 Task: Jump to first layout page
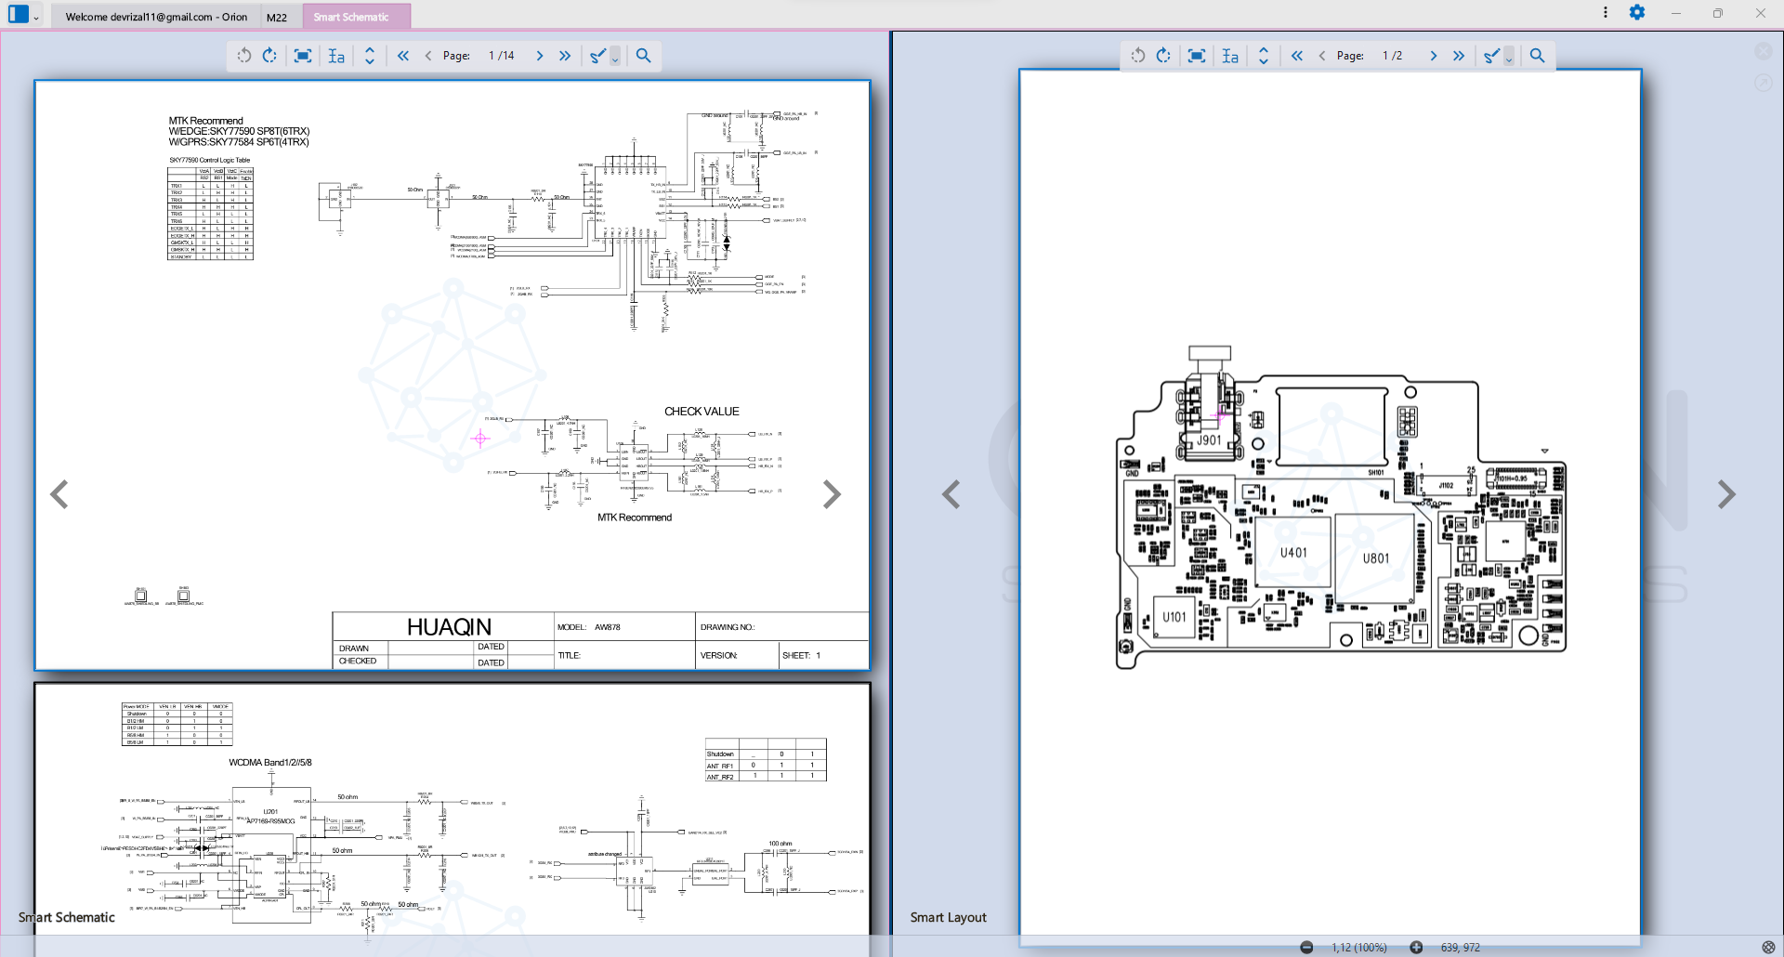coord(1297,56)
